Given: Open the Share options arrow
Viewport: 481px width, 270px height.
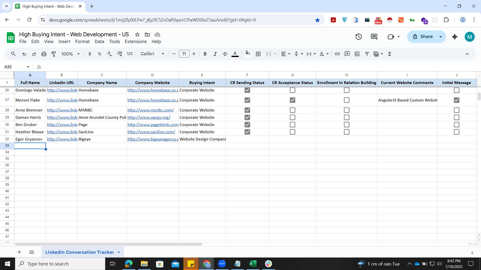Looking at the screenshot, I should [x=441, y=37].
